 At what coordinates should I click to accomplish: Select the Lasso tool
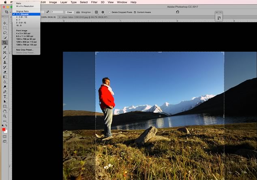pyautogui.click(x=5, y=33)
